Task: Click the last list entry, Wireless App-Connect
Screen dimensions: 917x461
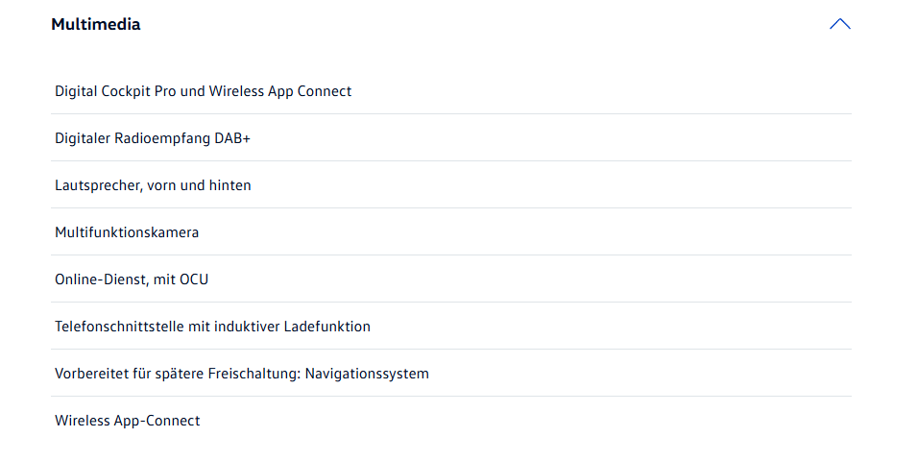Action: pyautogui.click(x=128, y=421)
